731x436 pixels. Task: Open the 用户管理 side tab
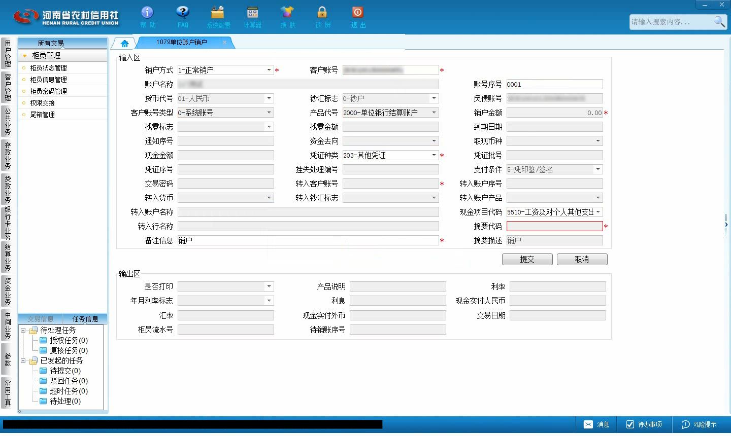[8, 54]
